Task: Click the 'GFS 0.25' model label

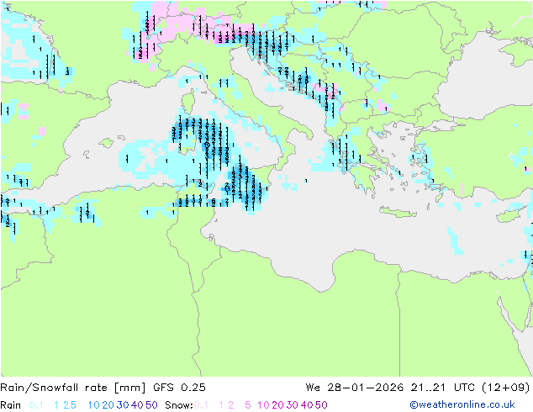Action: [179, 388]
